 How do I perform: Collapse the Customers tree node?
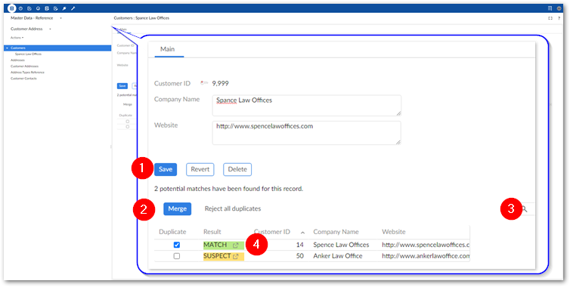(x=7, y=48)
